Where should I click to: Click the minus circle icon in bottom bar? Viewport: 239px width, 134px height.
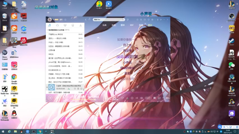(132, 98)
